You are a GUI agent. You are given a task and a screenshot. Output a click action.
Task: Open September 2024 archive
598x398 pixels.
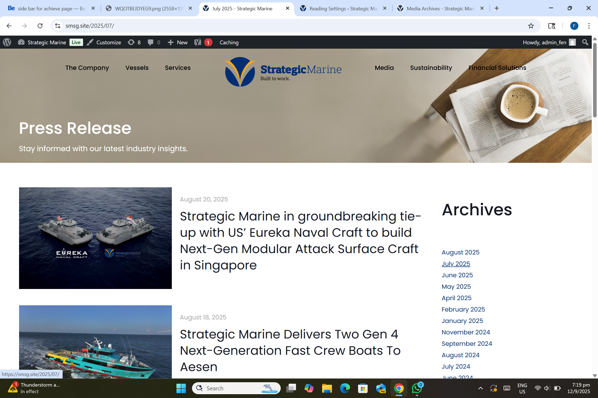click(467, 344)
